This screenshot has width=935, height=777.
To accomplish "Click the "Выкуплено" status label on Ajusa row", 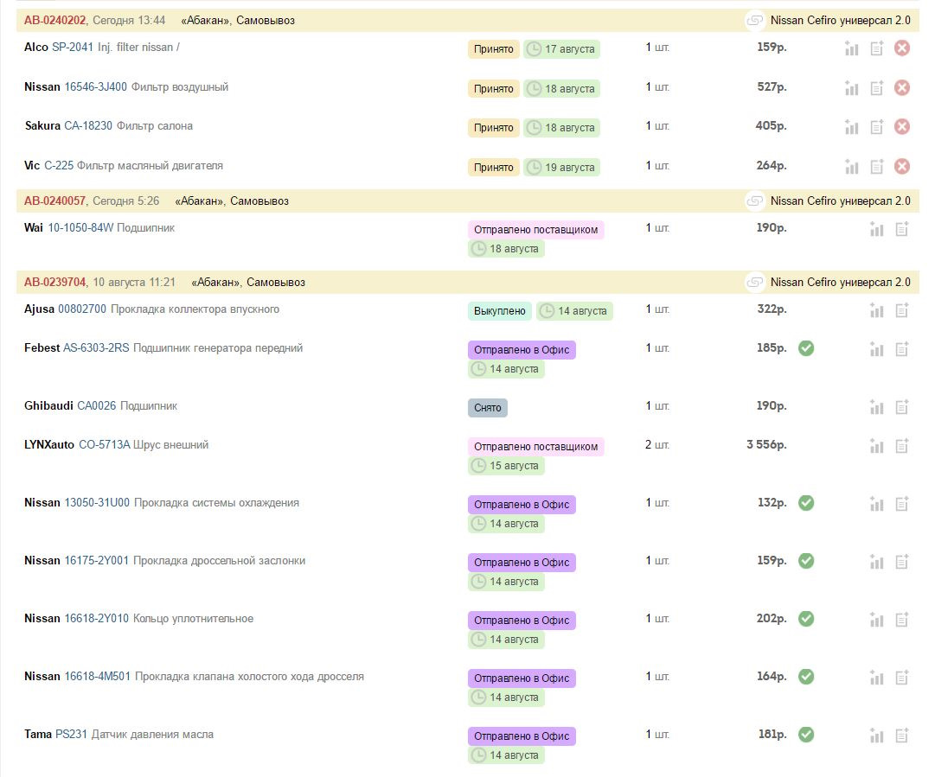I will pyautogui.click(x=499, y=311).
